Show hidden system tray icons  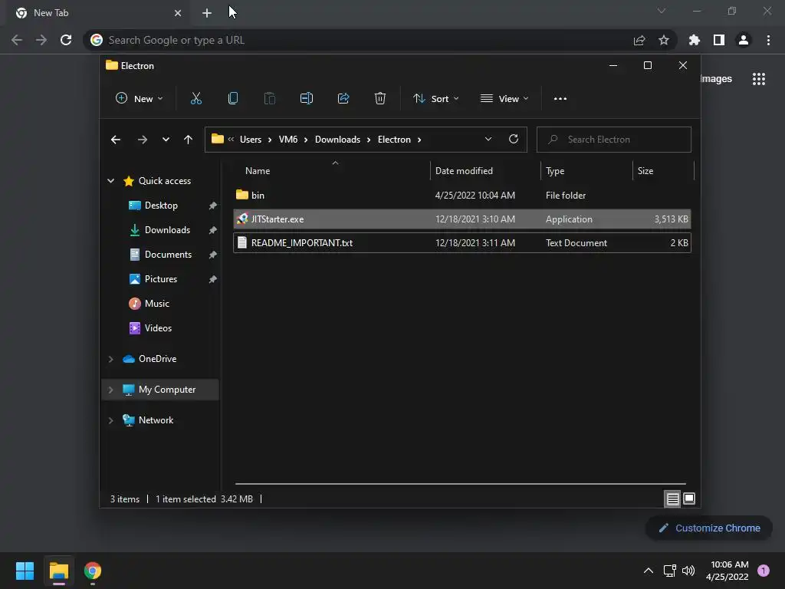649,571
